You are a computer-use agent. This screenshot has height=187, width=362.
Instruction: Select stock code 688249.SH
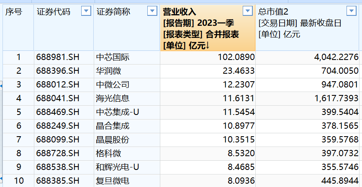click(x=58, y=126)
